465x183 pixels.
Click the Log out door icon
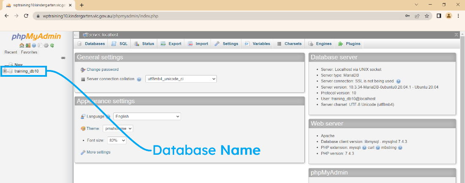(x=28, y=45)
